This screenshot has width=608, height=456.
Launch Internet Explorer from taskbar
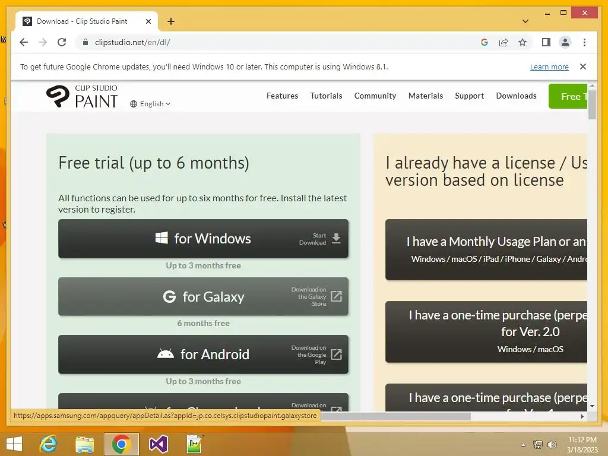(x=49, y=444)
